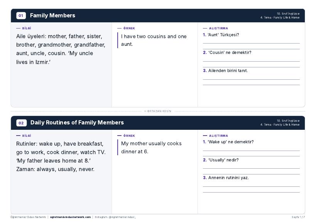Click the answer line under 'Aunt' Türkçesi?

pyautogui.click(x=251, y=43)
